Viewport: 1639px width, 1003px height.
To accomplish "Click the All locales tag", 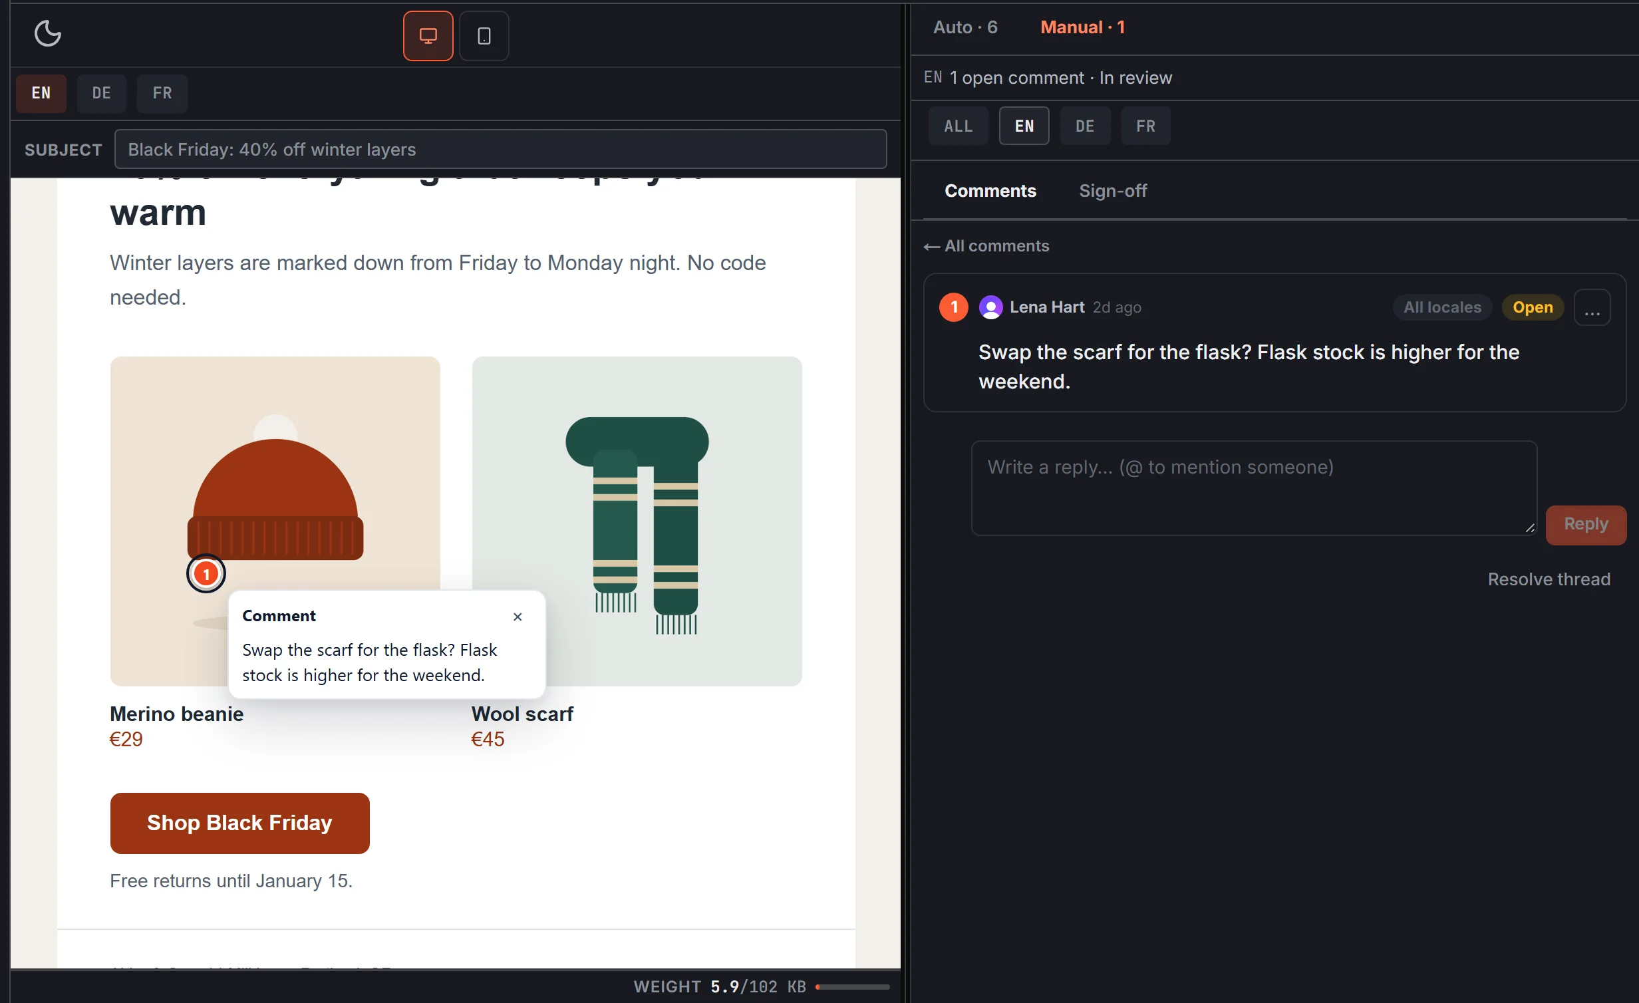I will click(1442, 307).
